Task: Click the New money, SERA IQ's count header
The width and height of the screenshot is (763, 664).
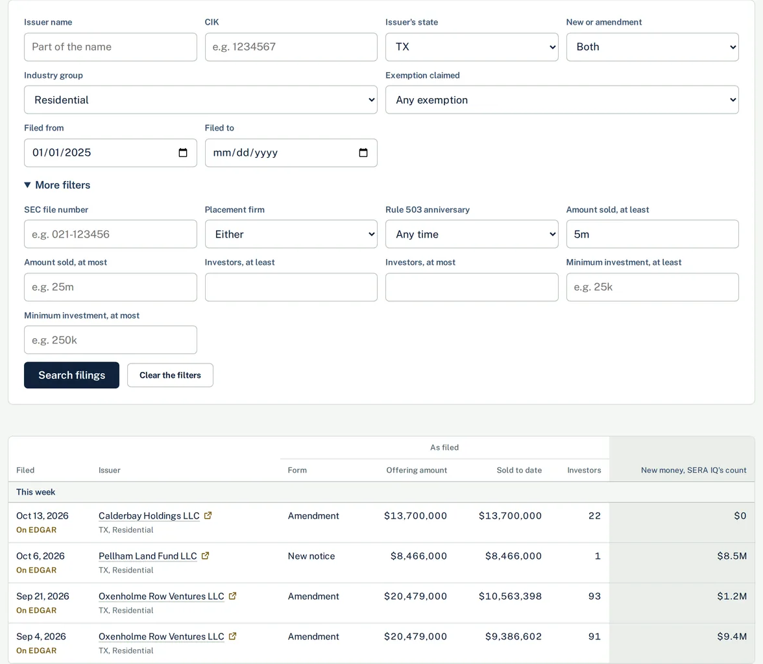Action: pyautogui.click(x=694, y=470)
